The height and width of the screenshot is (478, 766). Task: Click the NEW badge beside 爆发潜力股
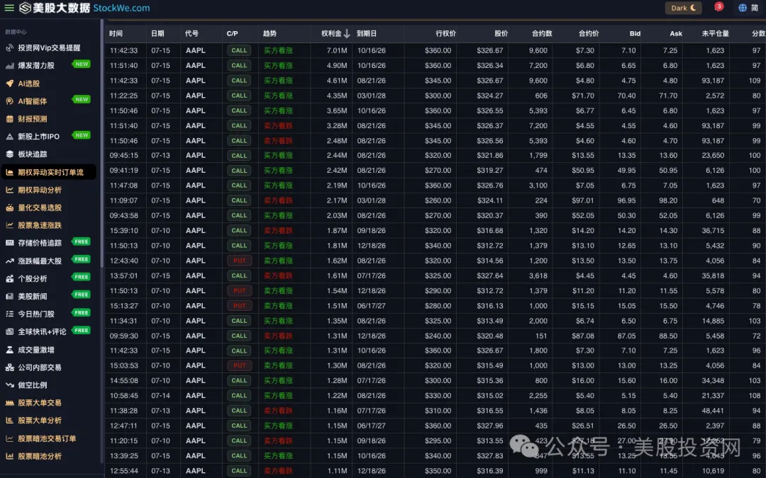click(x=82, y=64)
